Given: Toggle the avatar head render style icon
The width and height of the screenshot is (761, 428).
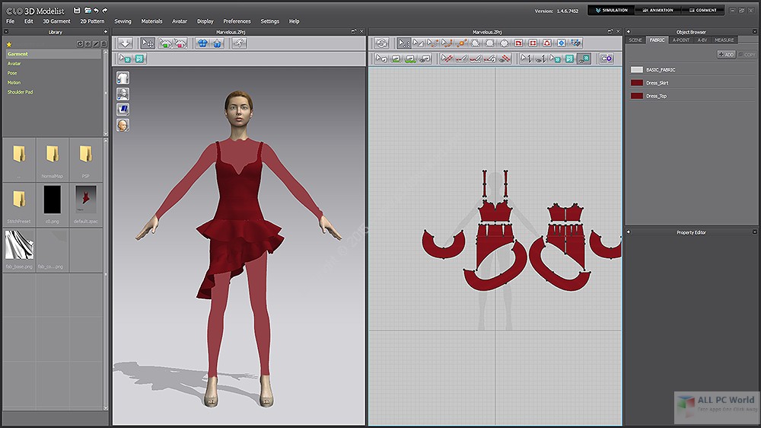Looking at the screenshot, I should tap(123, 126).
